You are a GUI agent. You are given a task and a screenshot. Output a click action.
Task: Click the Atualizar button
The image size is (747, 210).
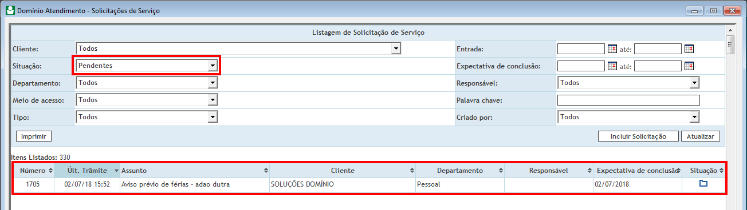click(700, 136)
